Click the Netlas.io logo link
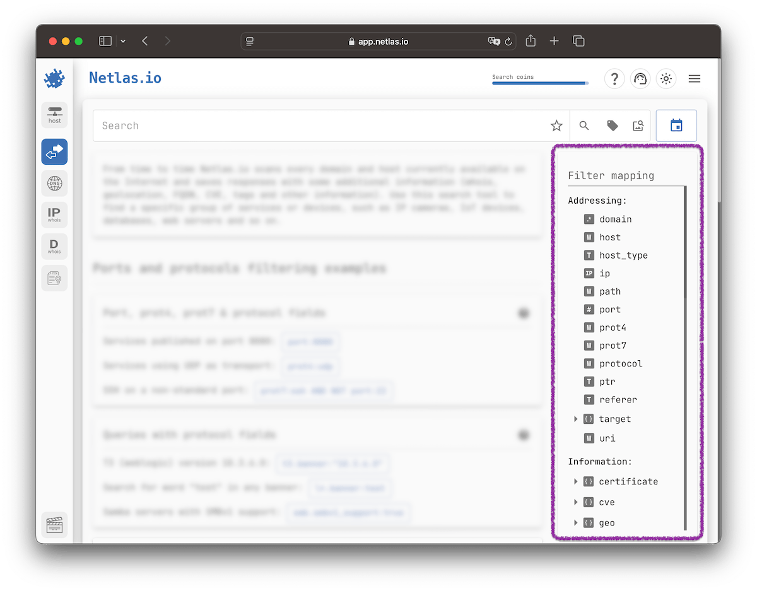This screenshot has width=757, height=591. click(125, 78)
